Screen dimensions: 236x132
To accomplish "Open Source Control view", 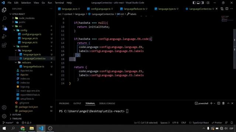I will point(4,27).
